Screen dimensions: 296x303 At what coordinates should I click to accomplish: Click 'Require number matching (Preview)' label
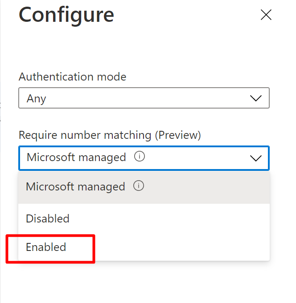[x=109, y=134]
